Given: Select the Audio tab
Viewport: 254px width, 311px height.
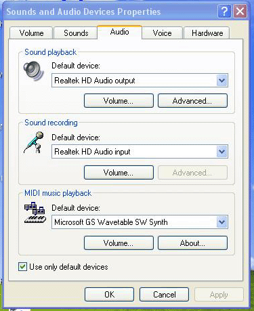Looking at the screenshot, I should coord(119,32).
